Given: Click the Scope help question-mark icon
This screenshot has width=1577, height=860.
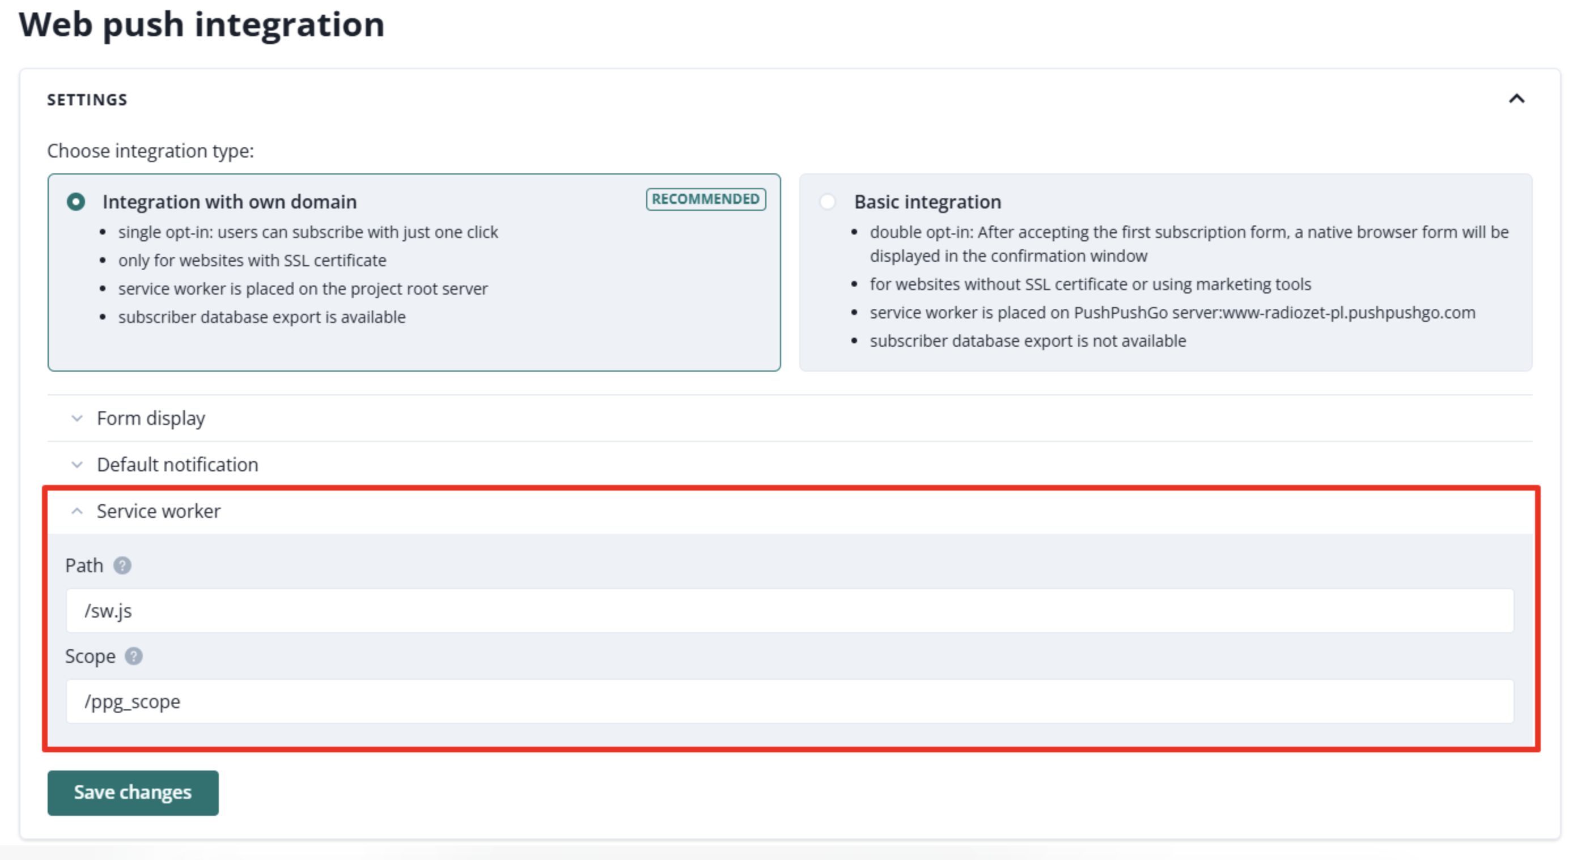Looking at the screenshot, I should pos(133,655).
